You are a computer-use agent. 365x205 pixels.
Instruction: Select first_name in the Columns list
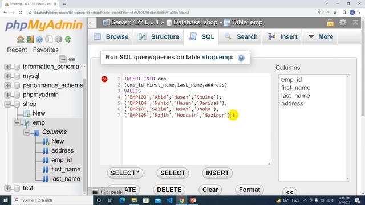click(x=295, y=88)
